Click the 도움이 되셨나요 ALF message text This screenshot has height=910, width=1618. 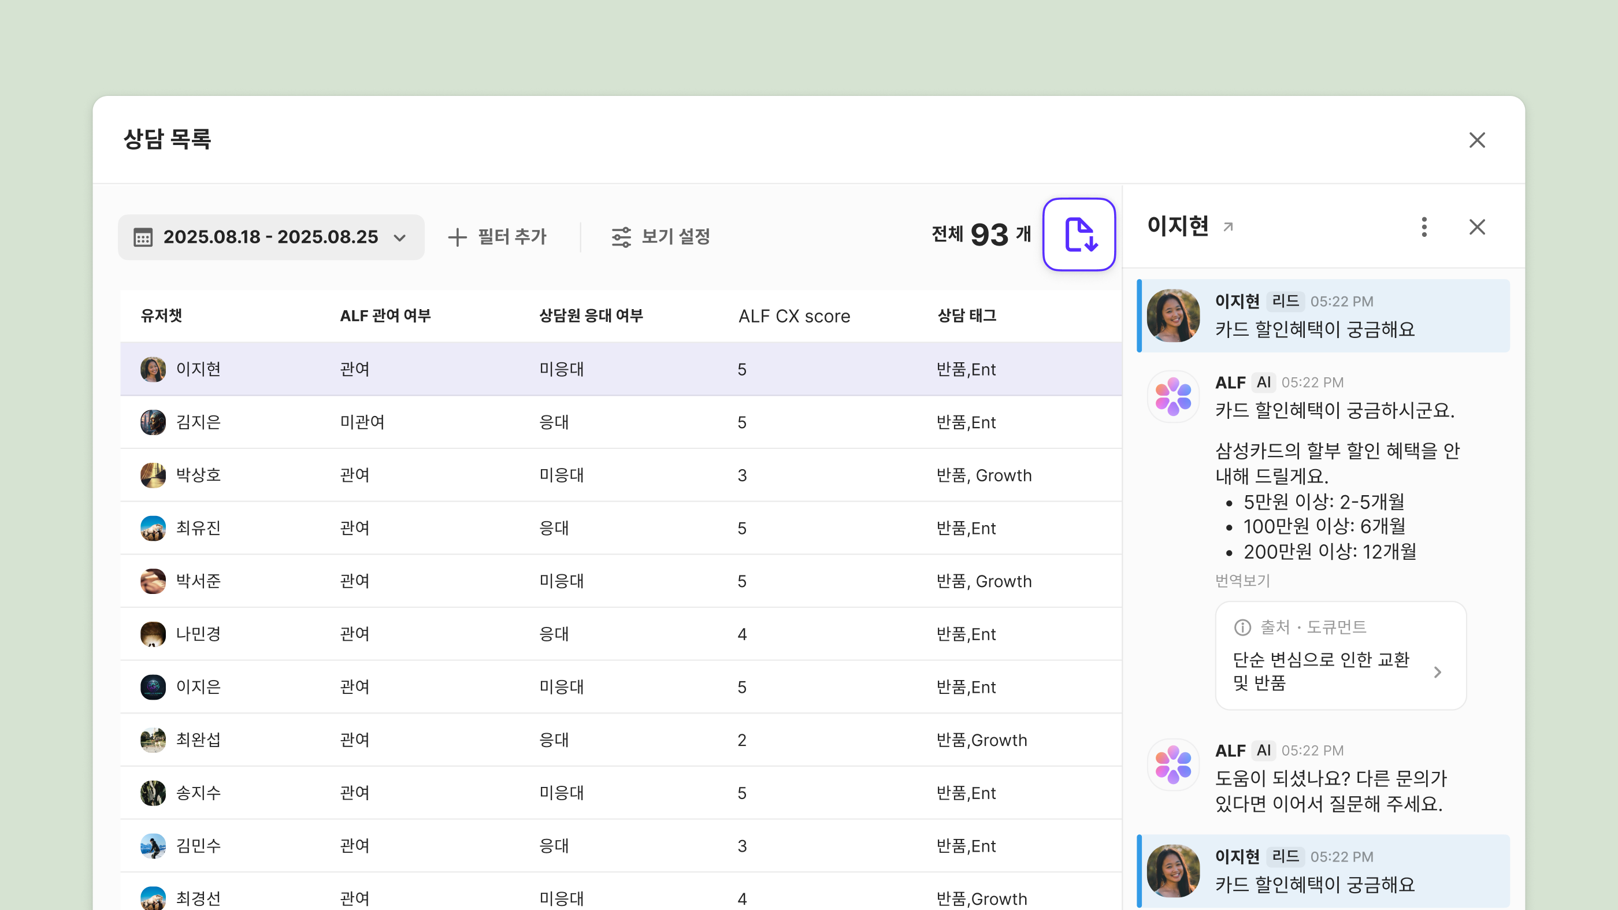1330,790
